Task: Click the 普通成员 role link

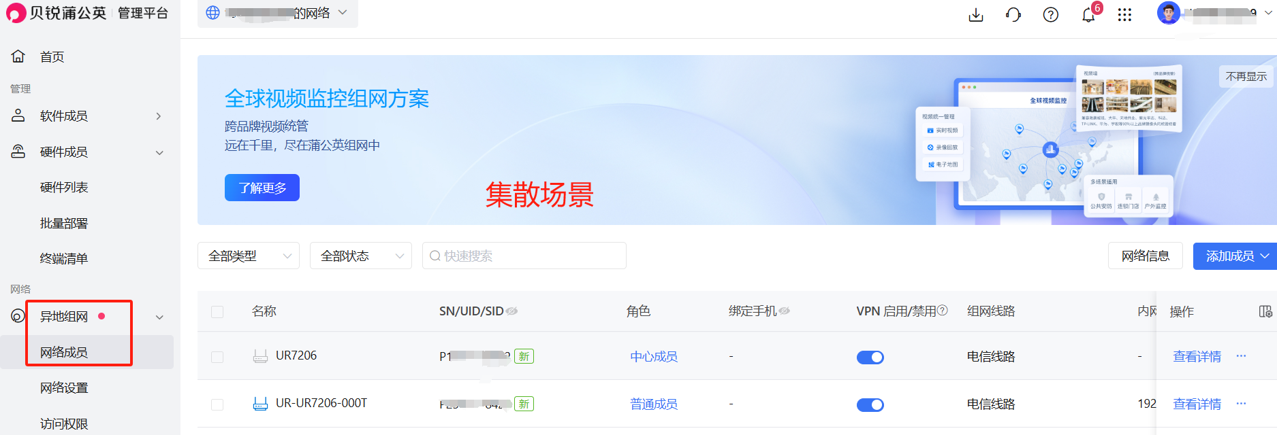Action: coord(654,404)
